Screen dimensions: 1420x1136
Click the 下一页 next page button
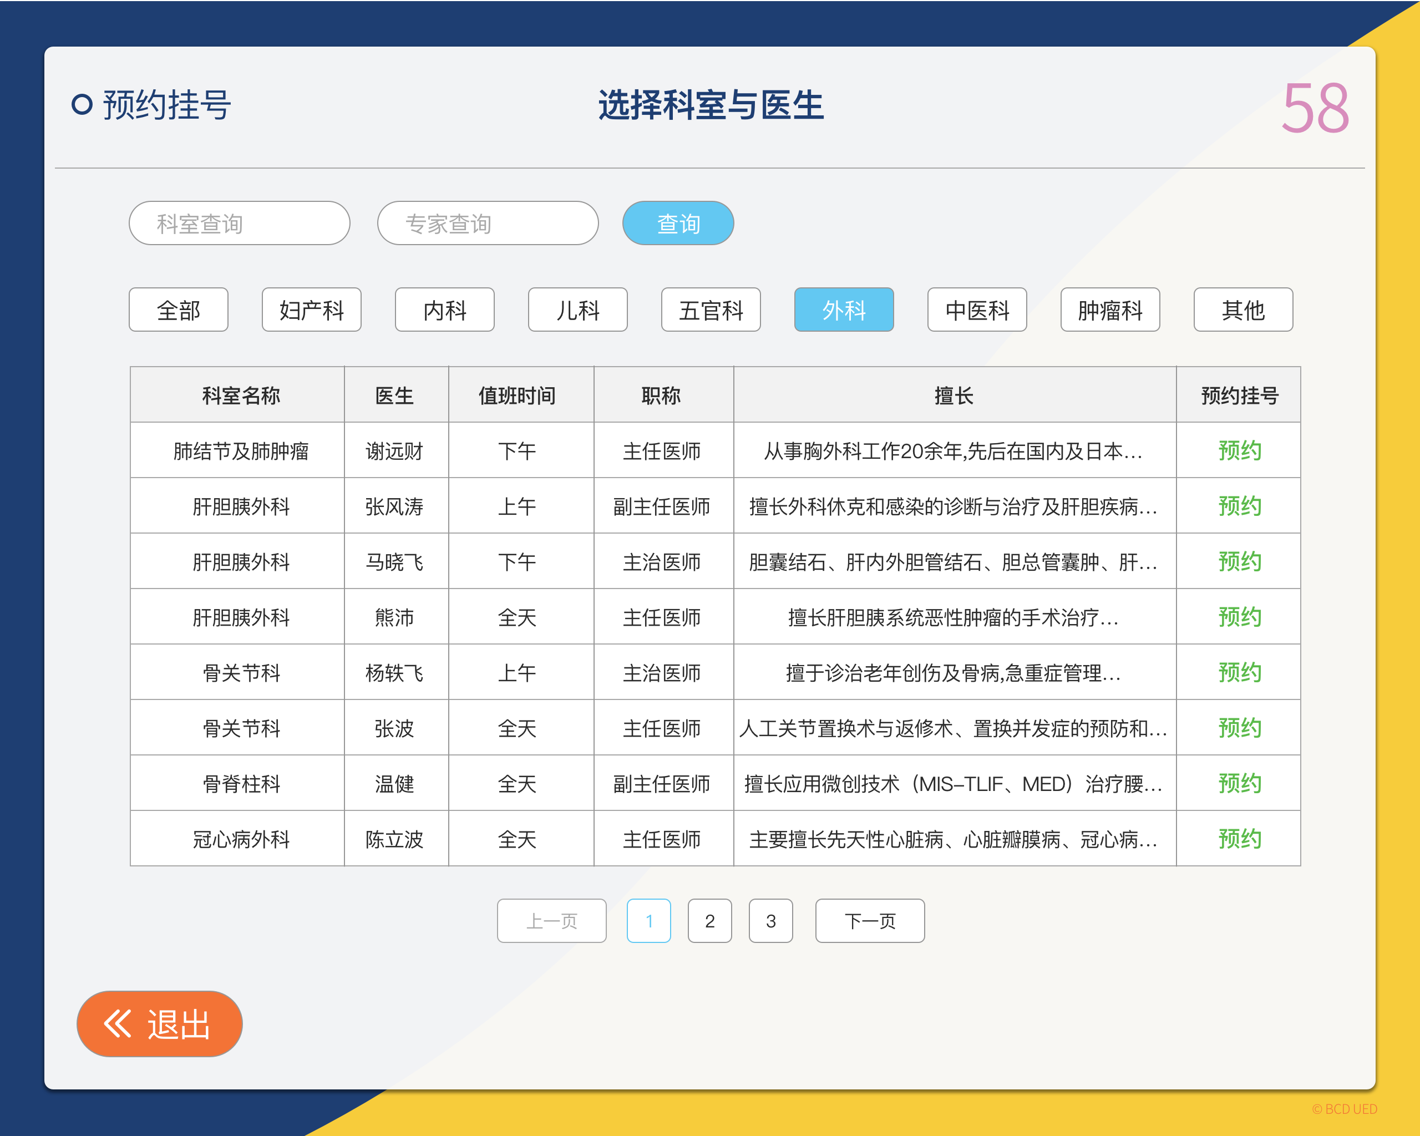(x=869, y=921)
